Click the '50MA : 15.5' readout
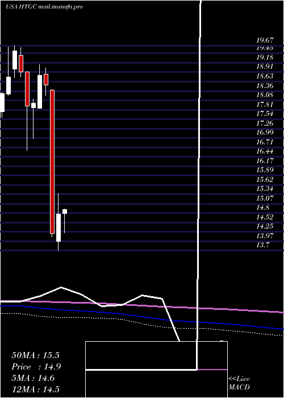Image resolution: width=284 pixels, height=398 pixels. (x=35, y=355)
